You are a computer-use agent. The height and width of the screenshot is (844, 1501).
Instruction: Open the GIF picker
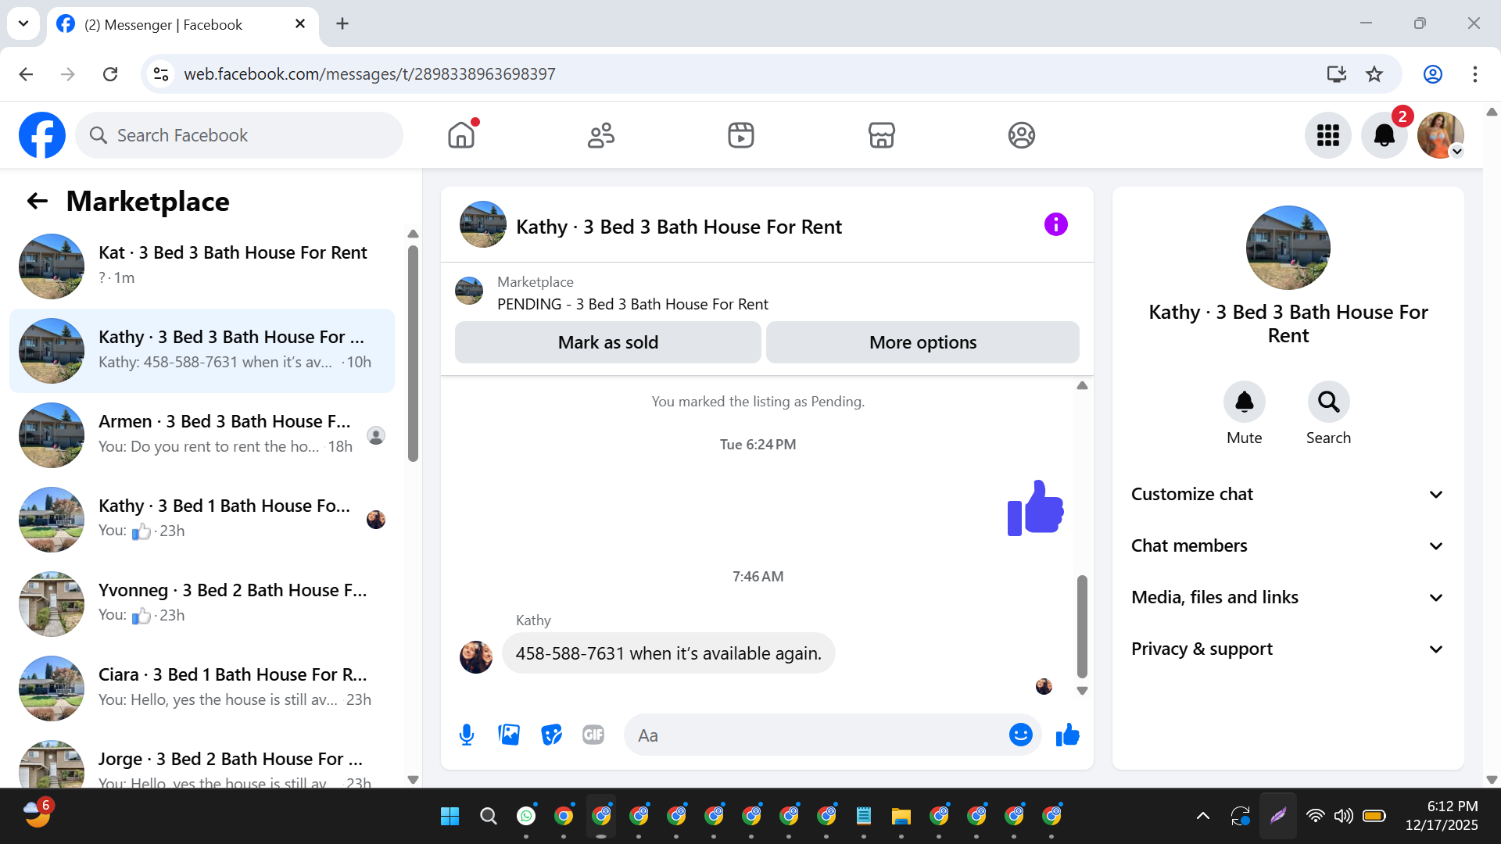pos(593,735)
